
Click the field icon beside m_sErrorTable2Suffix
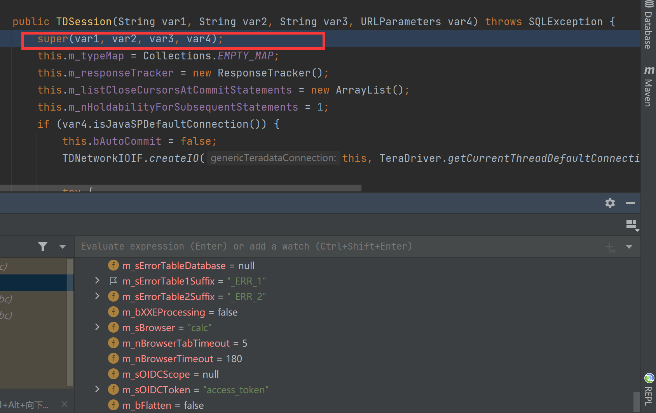pos(113,296)
